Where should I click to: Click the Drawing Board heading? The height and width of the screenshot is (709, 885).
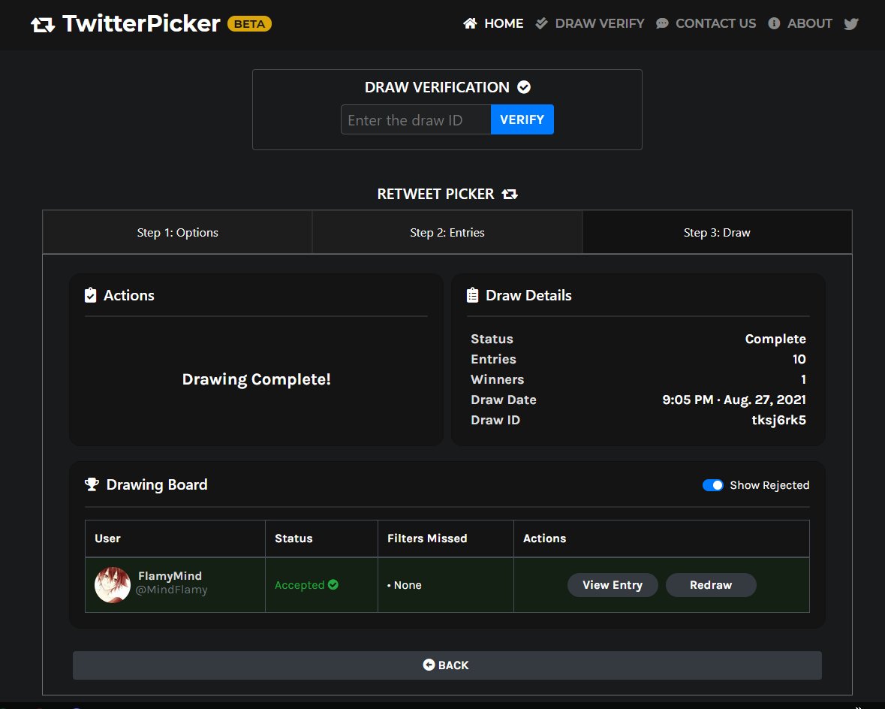point(157,484)
